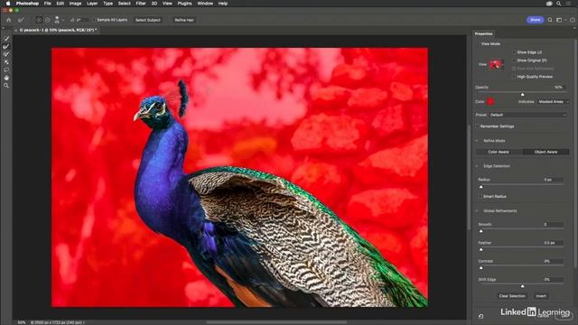Collapse the Edge Detection section
The height and width of the screenshot is (325, 578).
(477, 166)
